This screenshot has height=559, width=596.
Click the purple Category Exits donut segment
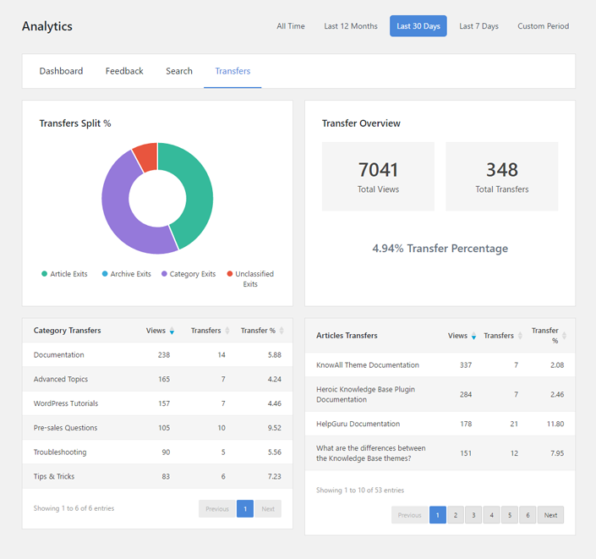tap(118, 211)
